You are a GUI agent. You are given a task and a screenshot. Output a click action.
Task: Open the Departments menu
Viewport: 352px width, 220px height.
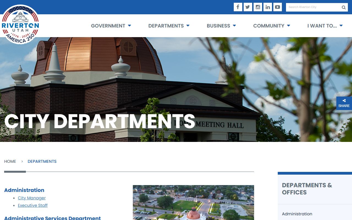point(169,26)
